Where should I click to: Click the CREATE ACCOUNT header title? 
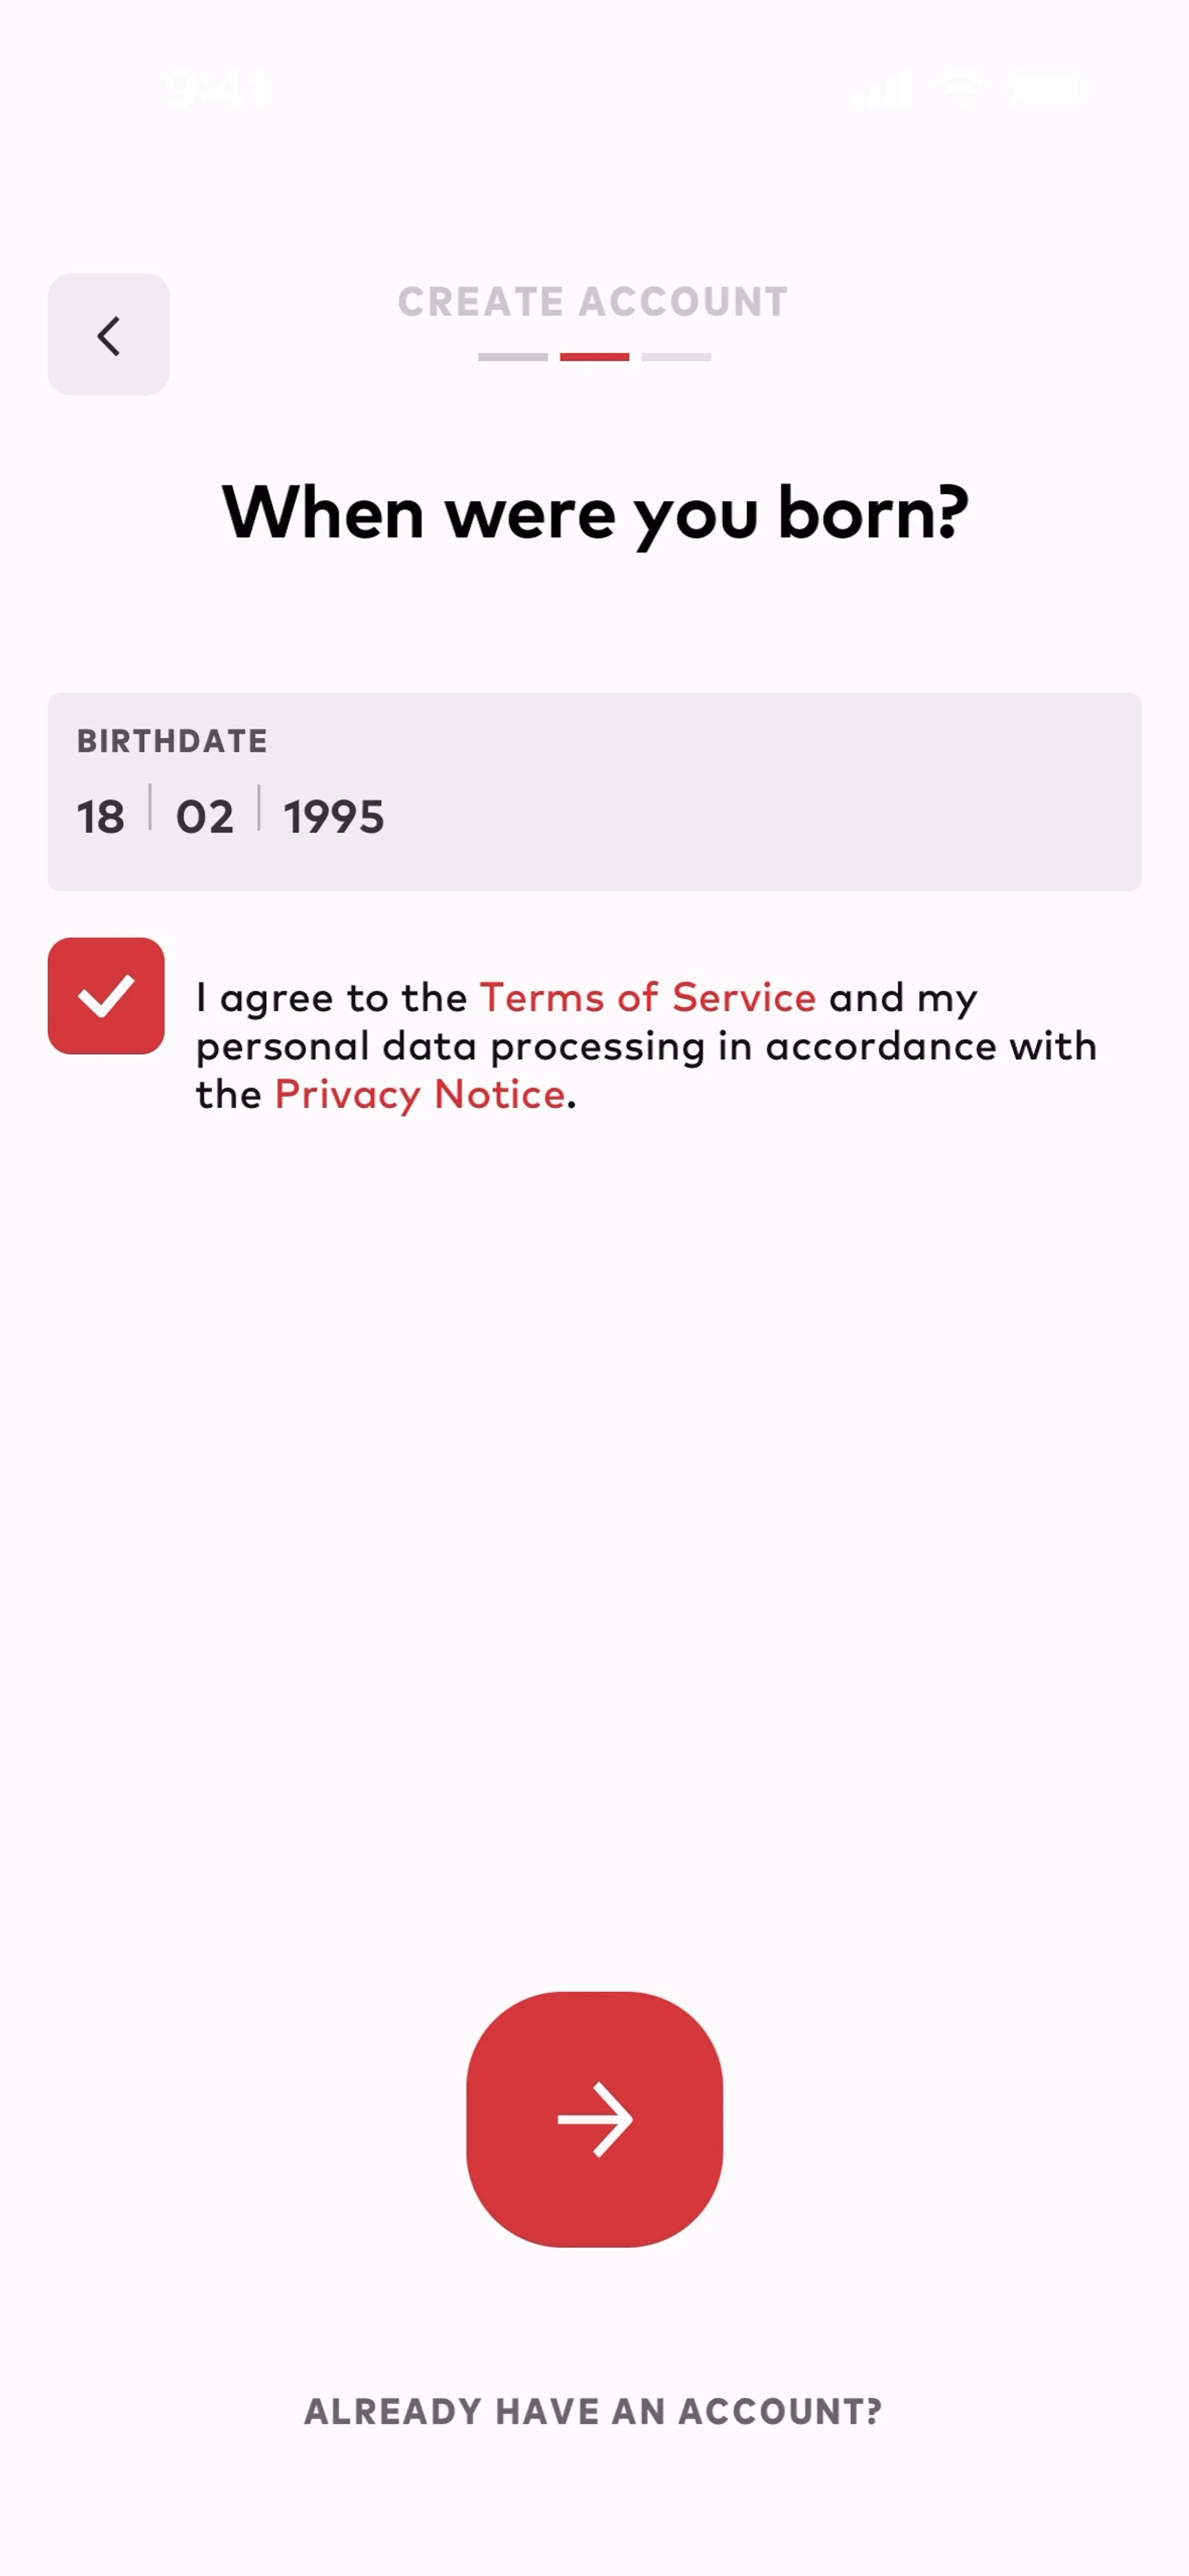click(x=594, y=302)
